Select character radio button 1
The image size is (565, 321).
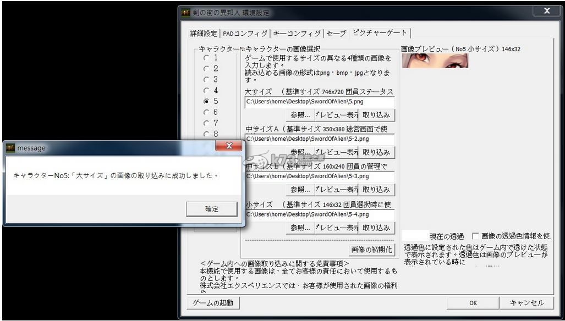pyautogui.click(x=206, y=58)
